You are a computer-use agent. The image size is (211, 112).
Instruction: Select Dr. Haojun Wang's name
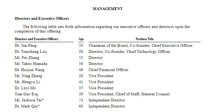[x=29, y=70]
